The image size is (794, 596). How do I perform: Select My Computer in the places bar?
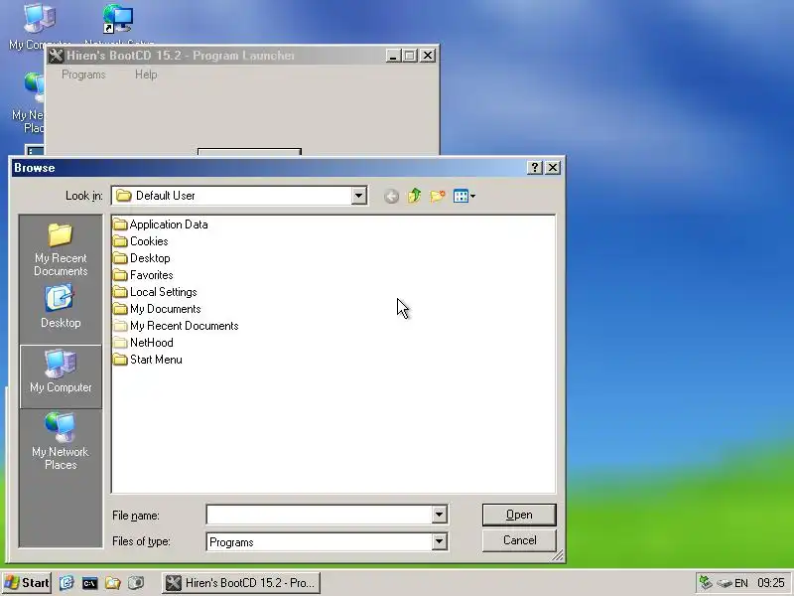61,375
